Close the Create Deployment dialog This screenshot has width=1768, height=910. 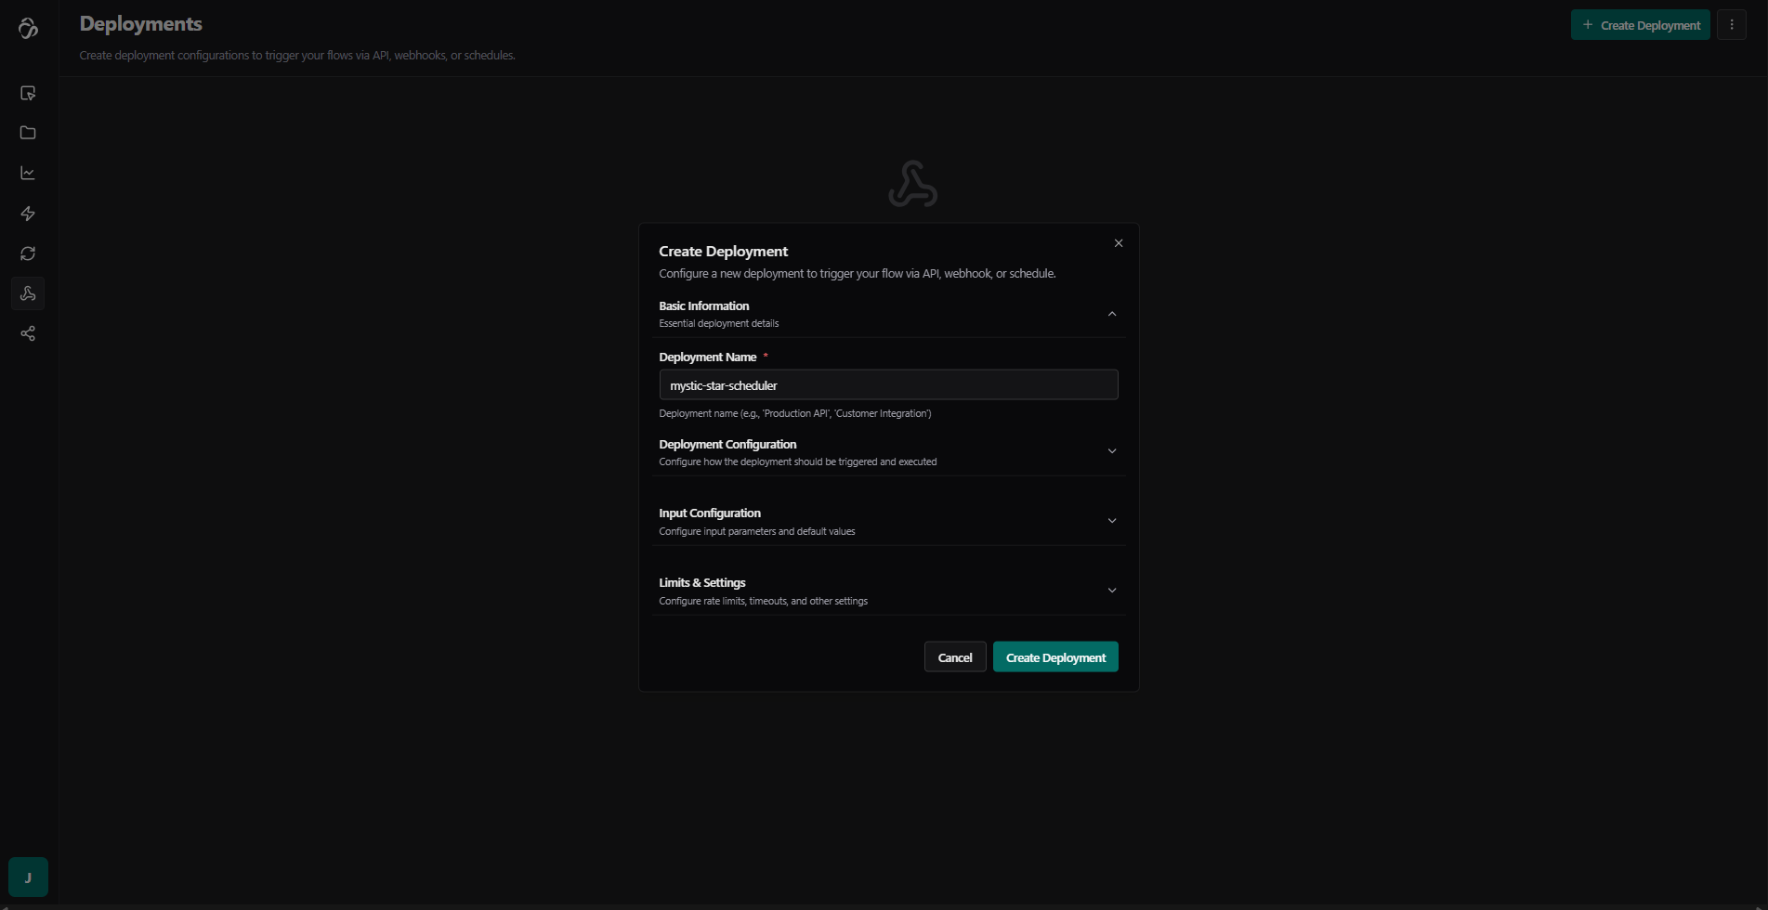1118,243
